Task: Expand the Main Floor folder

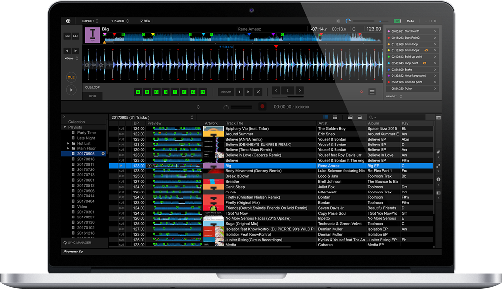Action: click(68, 148)
